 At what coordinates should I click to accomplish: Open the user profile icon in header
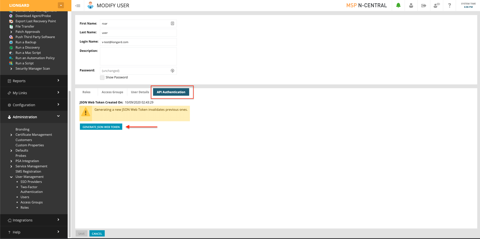pyautogui.click(x=411, y=6)
